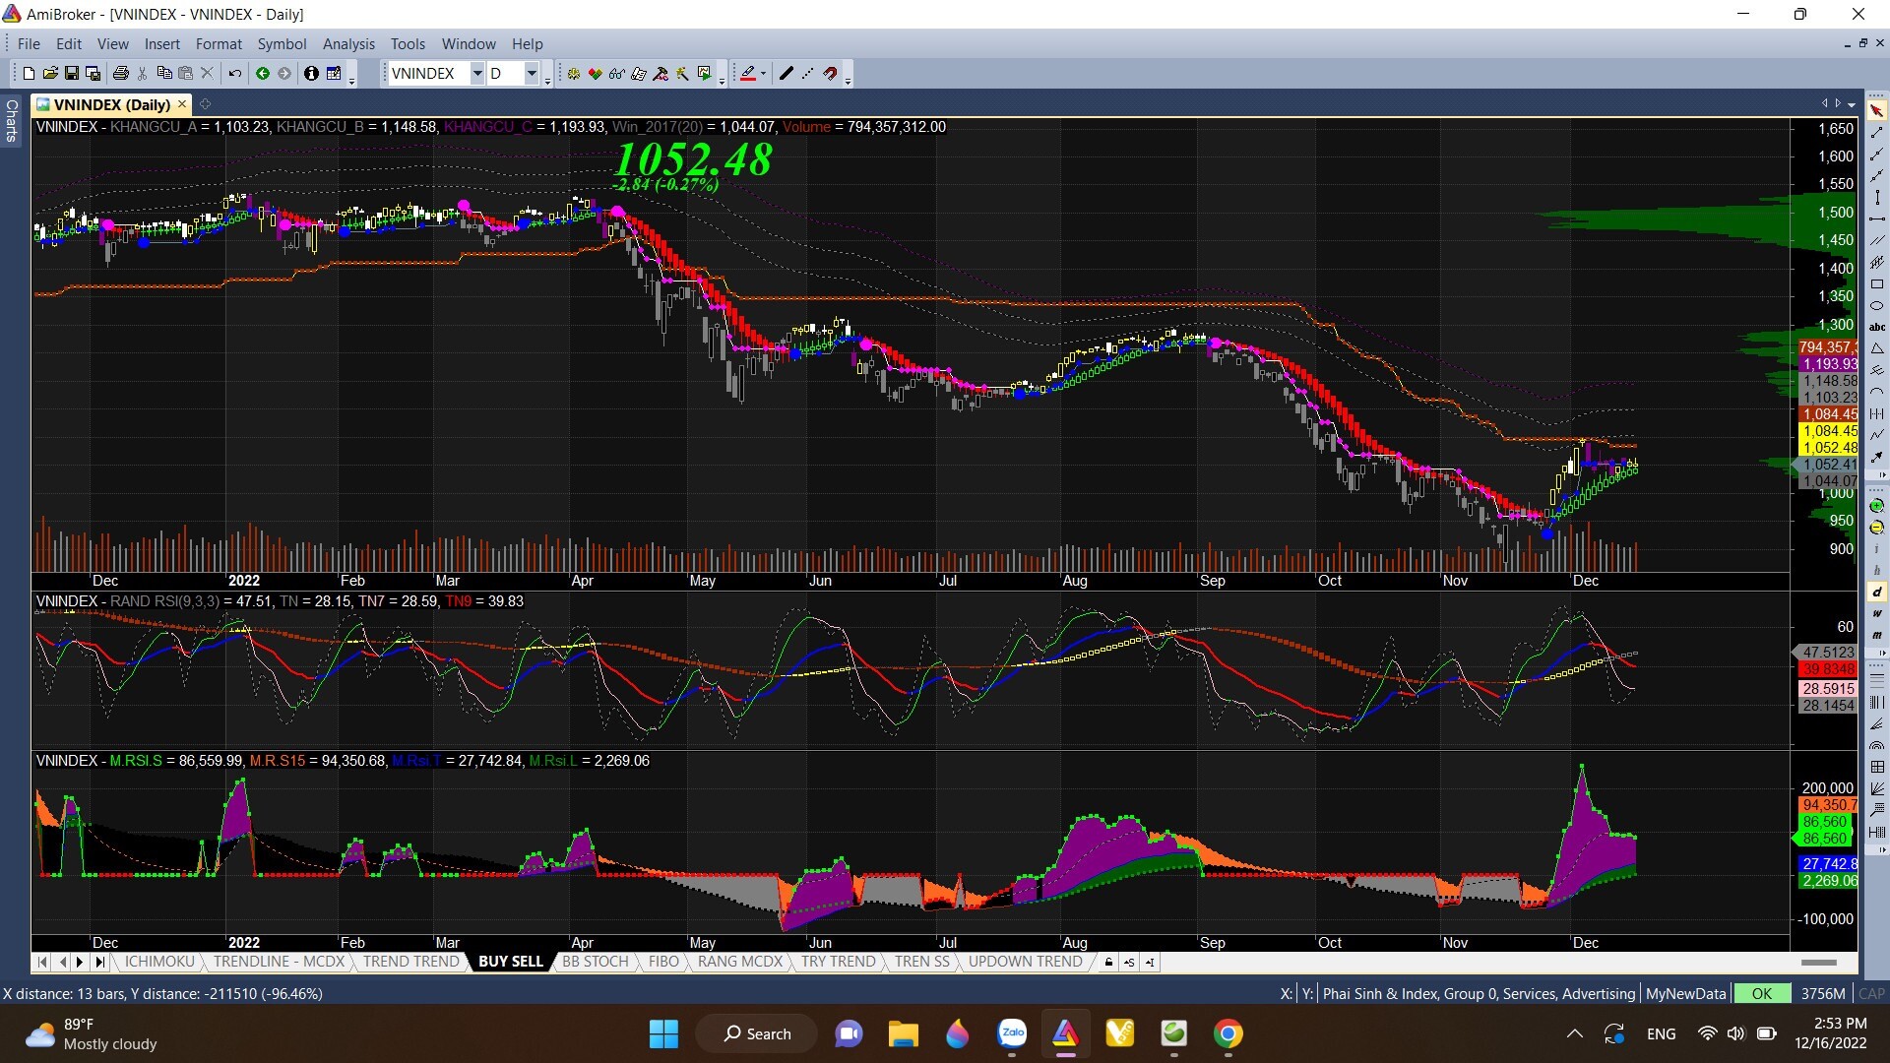Jump to last sheet tab arrow
Screen dimensions: 1890x1063
point(99,962)
